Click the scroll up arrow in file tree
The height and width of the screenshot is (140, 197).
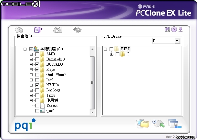pos(92,49)
